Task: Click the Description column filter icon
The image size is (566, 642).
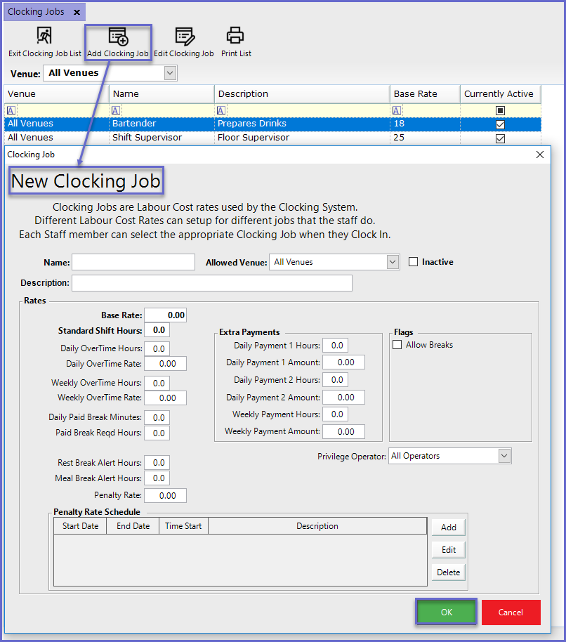Action: 221,110
